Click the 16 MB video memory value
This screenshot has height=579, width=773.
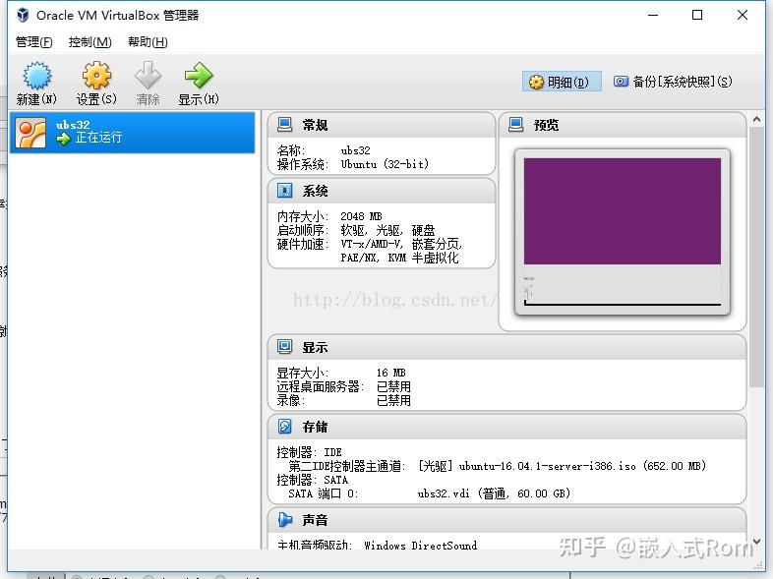tap(391, 373)
